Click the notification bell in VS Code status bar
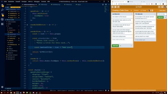 [109, 91]
